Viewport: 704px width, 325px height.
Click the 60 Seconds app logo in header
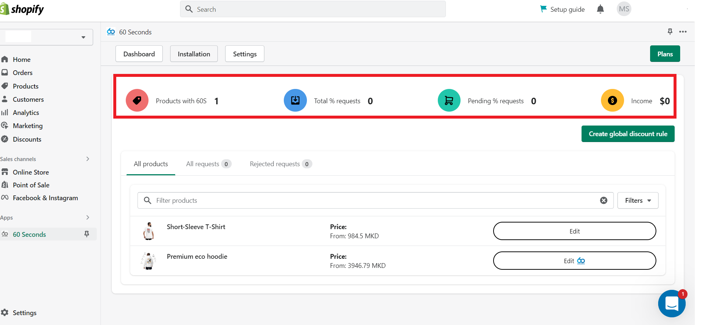(x=111, y=32)
